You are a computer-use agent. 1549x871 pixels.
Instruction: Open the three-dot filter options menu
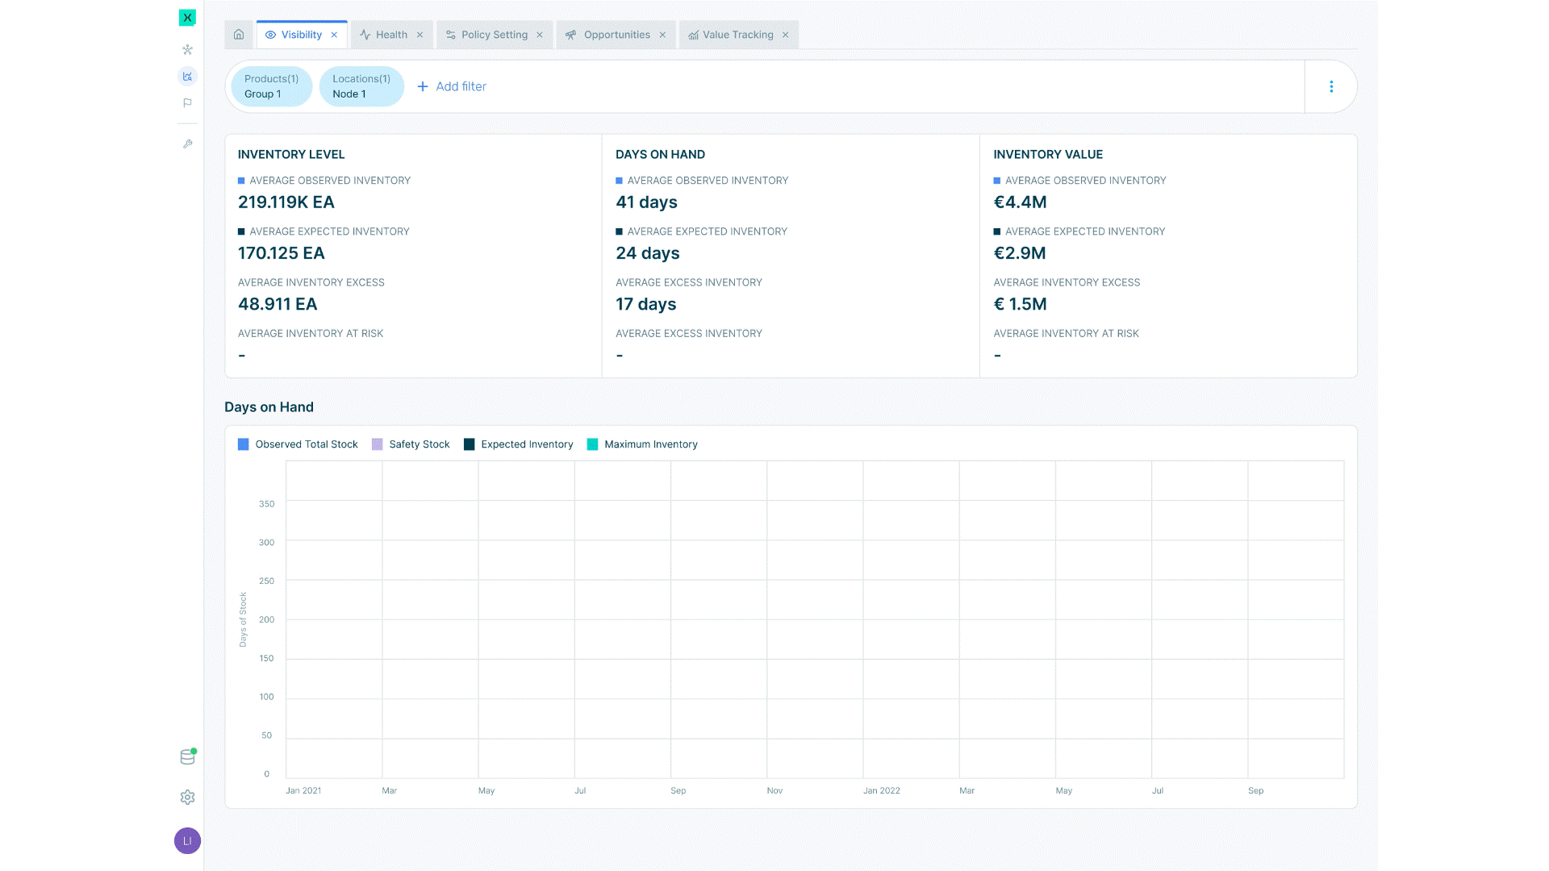pyautogui.click(x=1331, y=86)
